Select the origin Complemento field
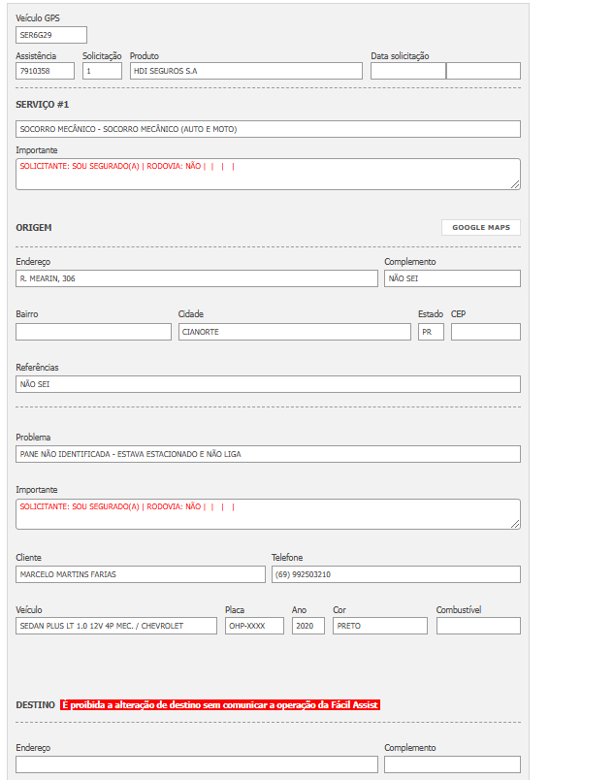Screen dimensions: 614x780 coord(452,278)
